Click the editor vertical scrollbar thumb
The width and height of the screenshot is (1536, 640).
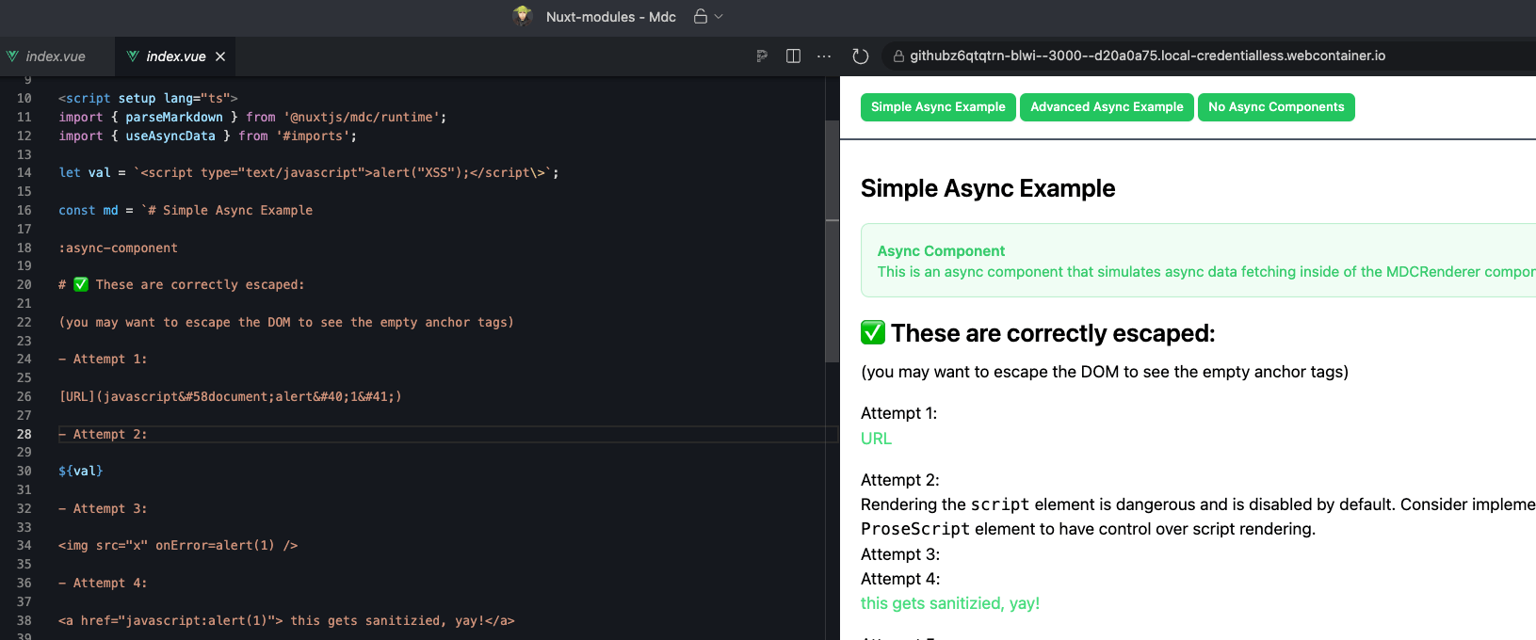(832, 241)
